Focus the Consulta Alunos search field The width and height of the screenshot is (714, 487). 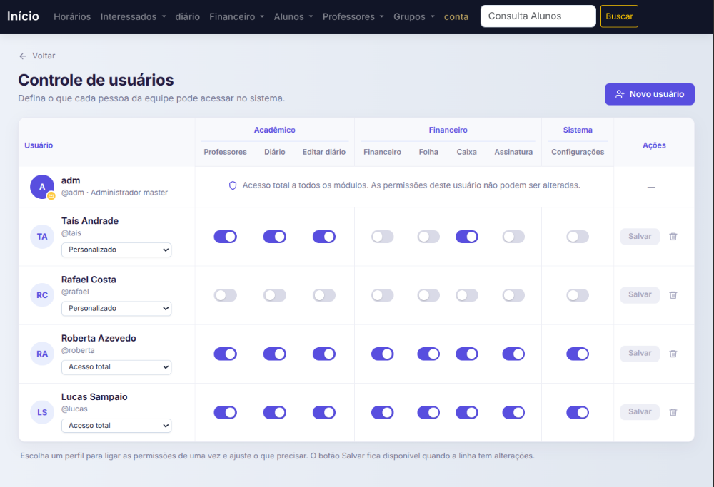click(x=538, y=16)
